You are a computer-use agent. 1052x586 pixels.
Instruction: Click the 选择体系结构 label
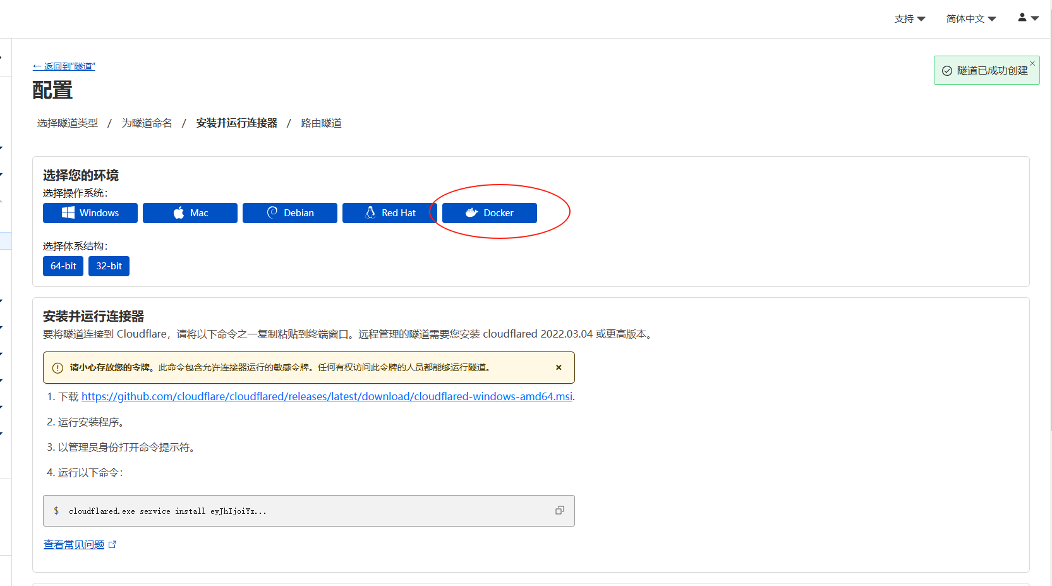(x=75, y=247)
